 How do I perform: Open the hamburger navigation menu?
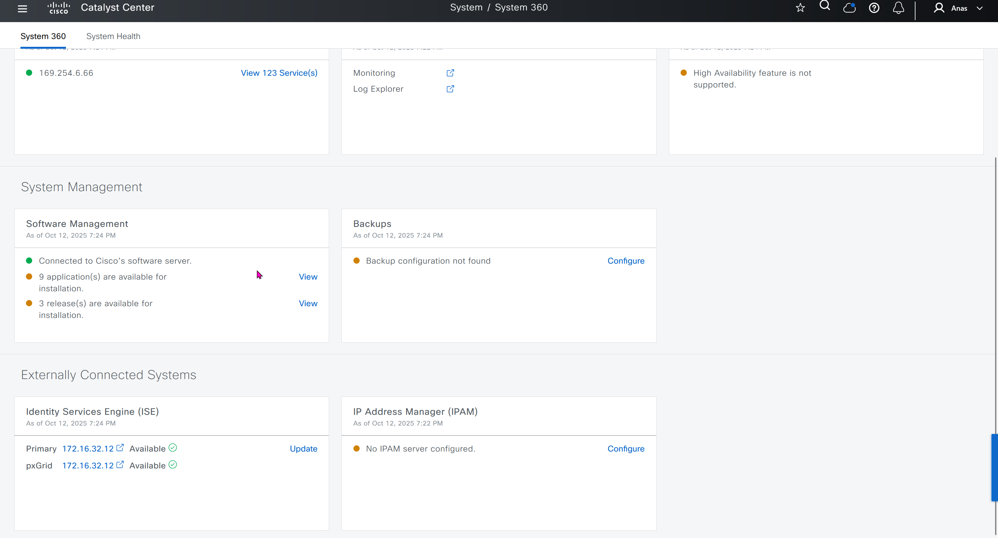tap(22, 8)
